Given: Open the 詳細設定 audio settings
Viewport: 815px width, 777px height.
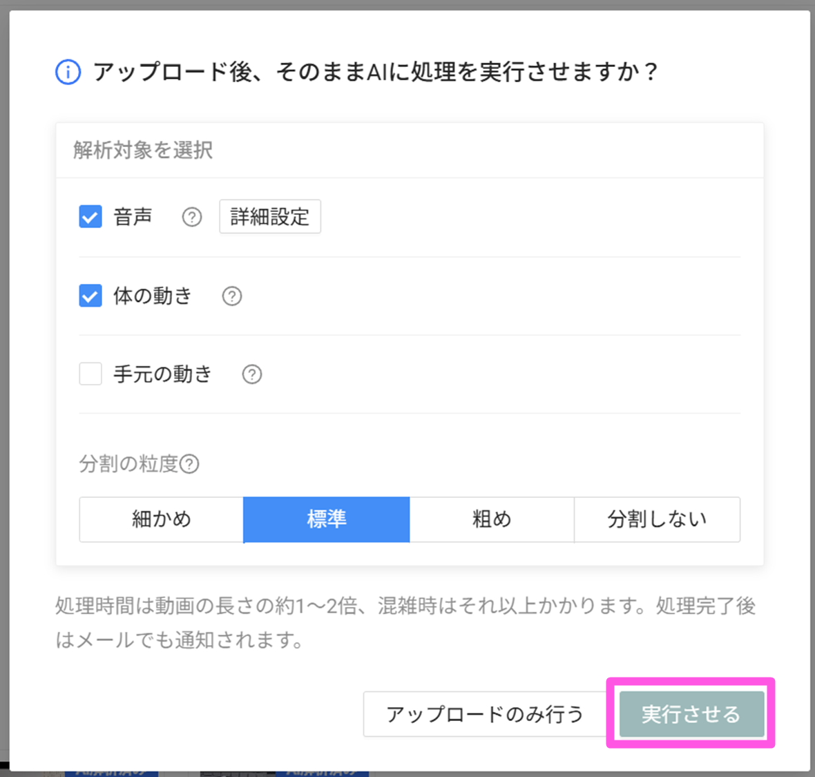Looking at the screenshot, I should point(269,217).
